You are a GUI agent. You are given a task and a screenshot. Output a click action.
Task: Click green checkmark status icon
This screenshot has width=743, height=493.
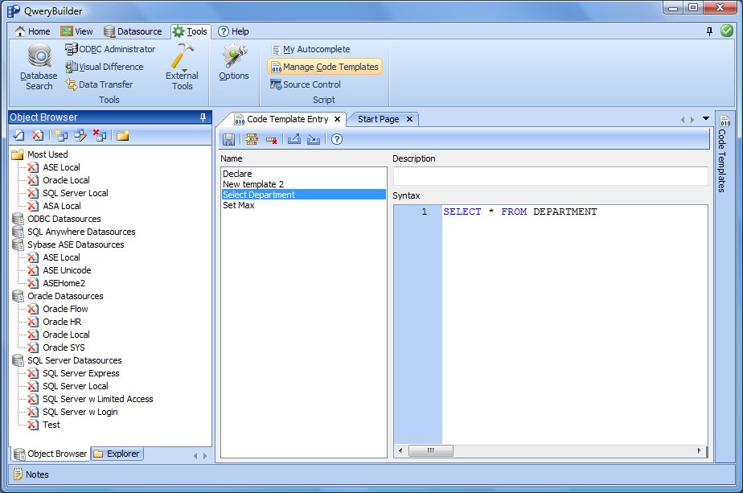726,31
